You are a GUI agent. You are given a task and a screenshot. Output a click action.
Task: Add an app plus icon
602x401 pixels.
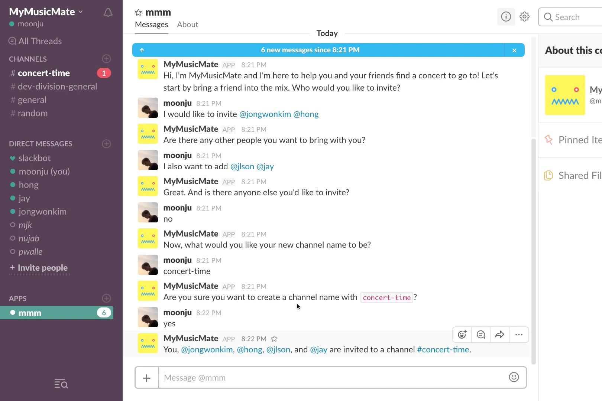pyautogui.click(x=106, y=298)
